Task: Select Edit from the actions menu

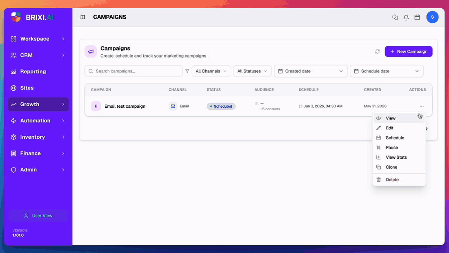Action: tap(399, 128)
